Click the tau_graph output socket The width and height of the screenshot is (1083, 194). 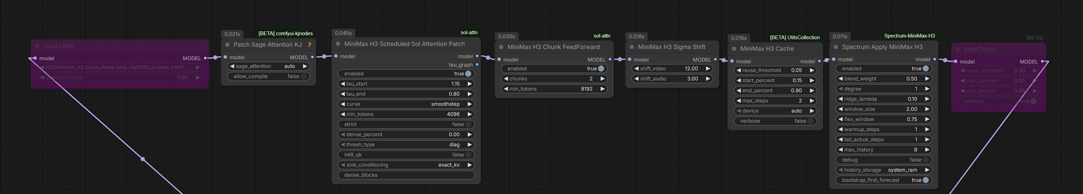477,65
